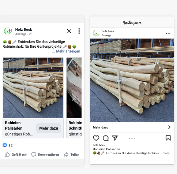Toggle Gefällt mir on the Facebook post
Image resolution: width=177 pixels, height=174 pixels.
[16, 155]
